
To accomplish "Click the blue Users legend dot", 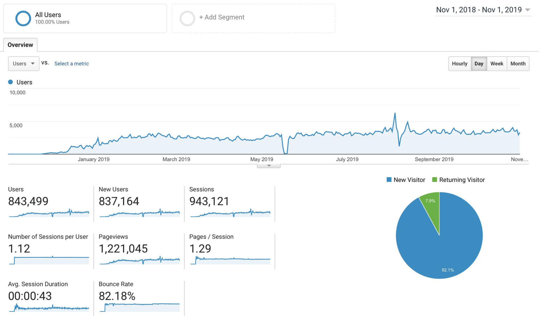I will [10, 82].
